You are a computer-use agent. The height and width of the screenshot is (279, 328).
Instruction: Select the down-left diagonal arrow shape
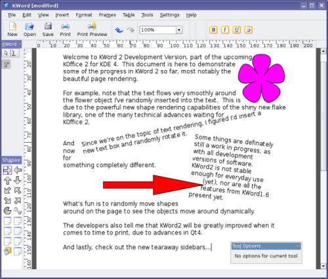(7, 191)
